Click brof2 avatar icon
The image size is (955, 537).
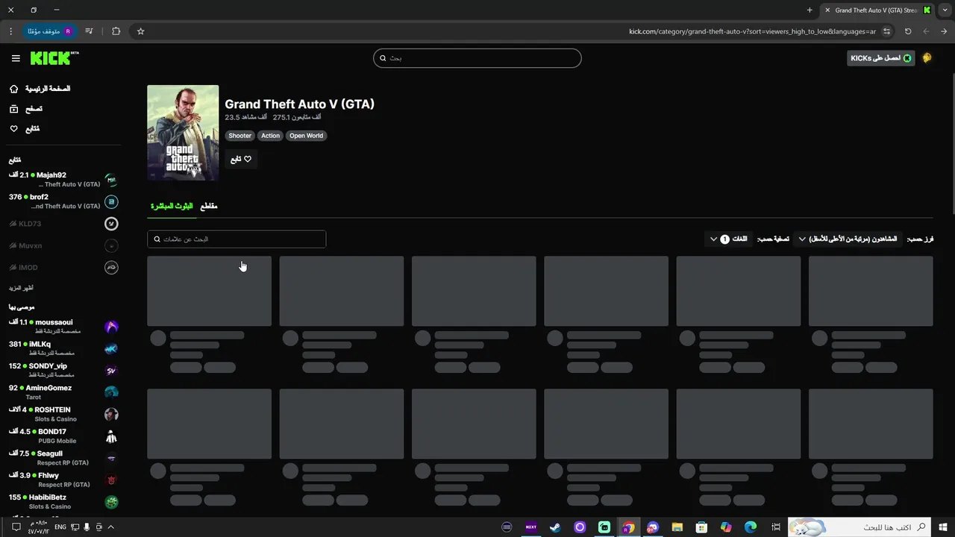(111, 201)
